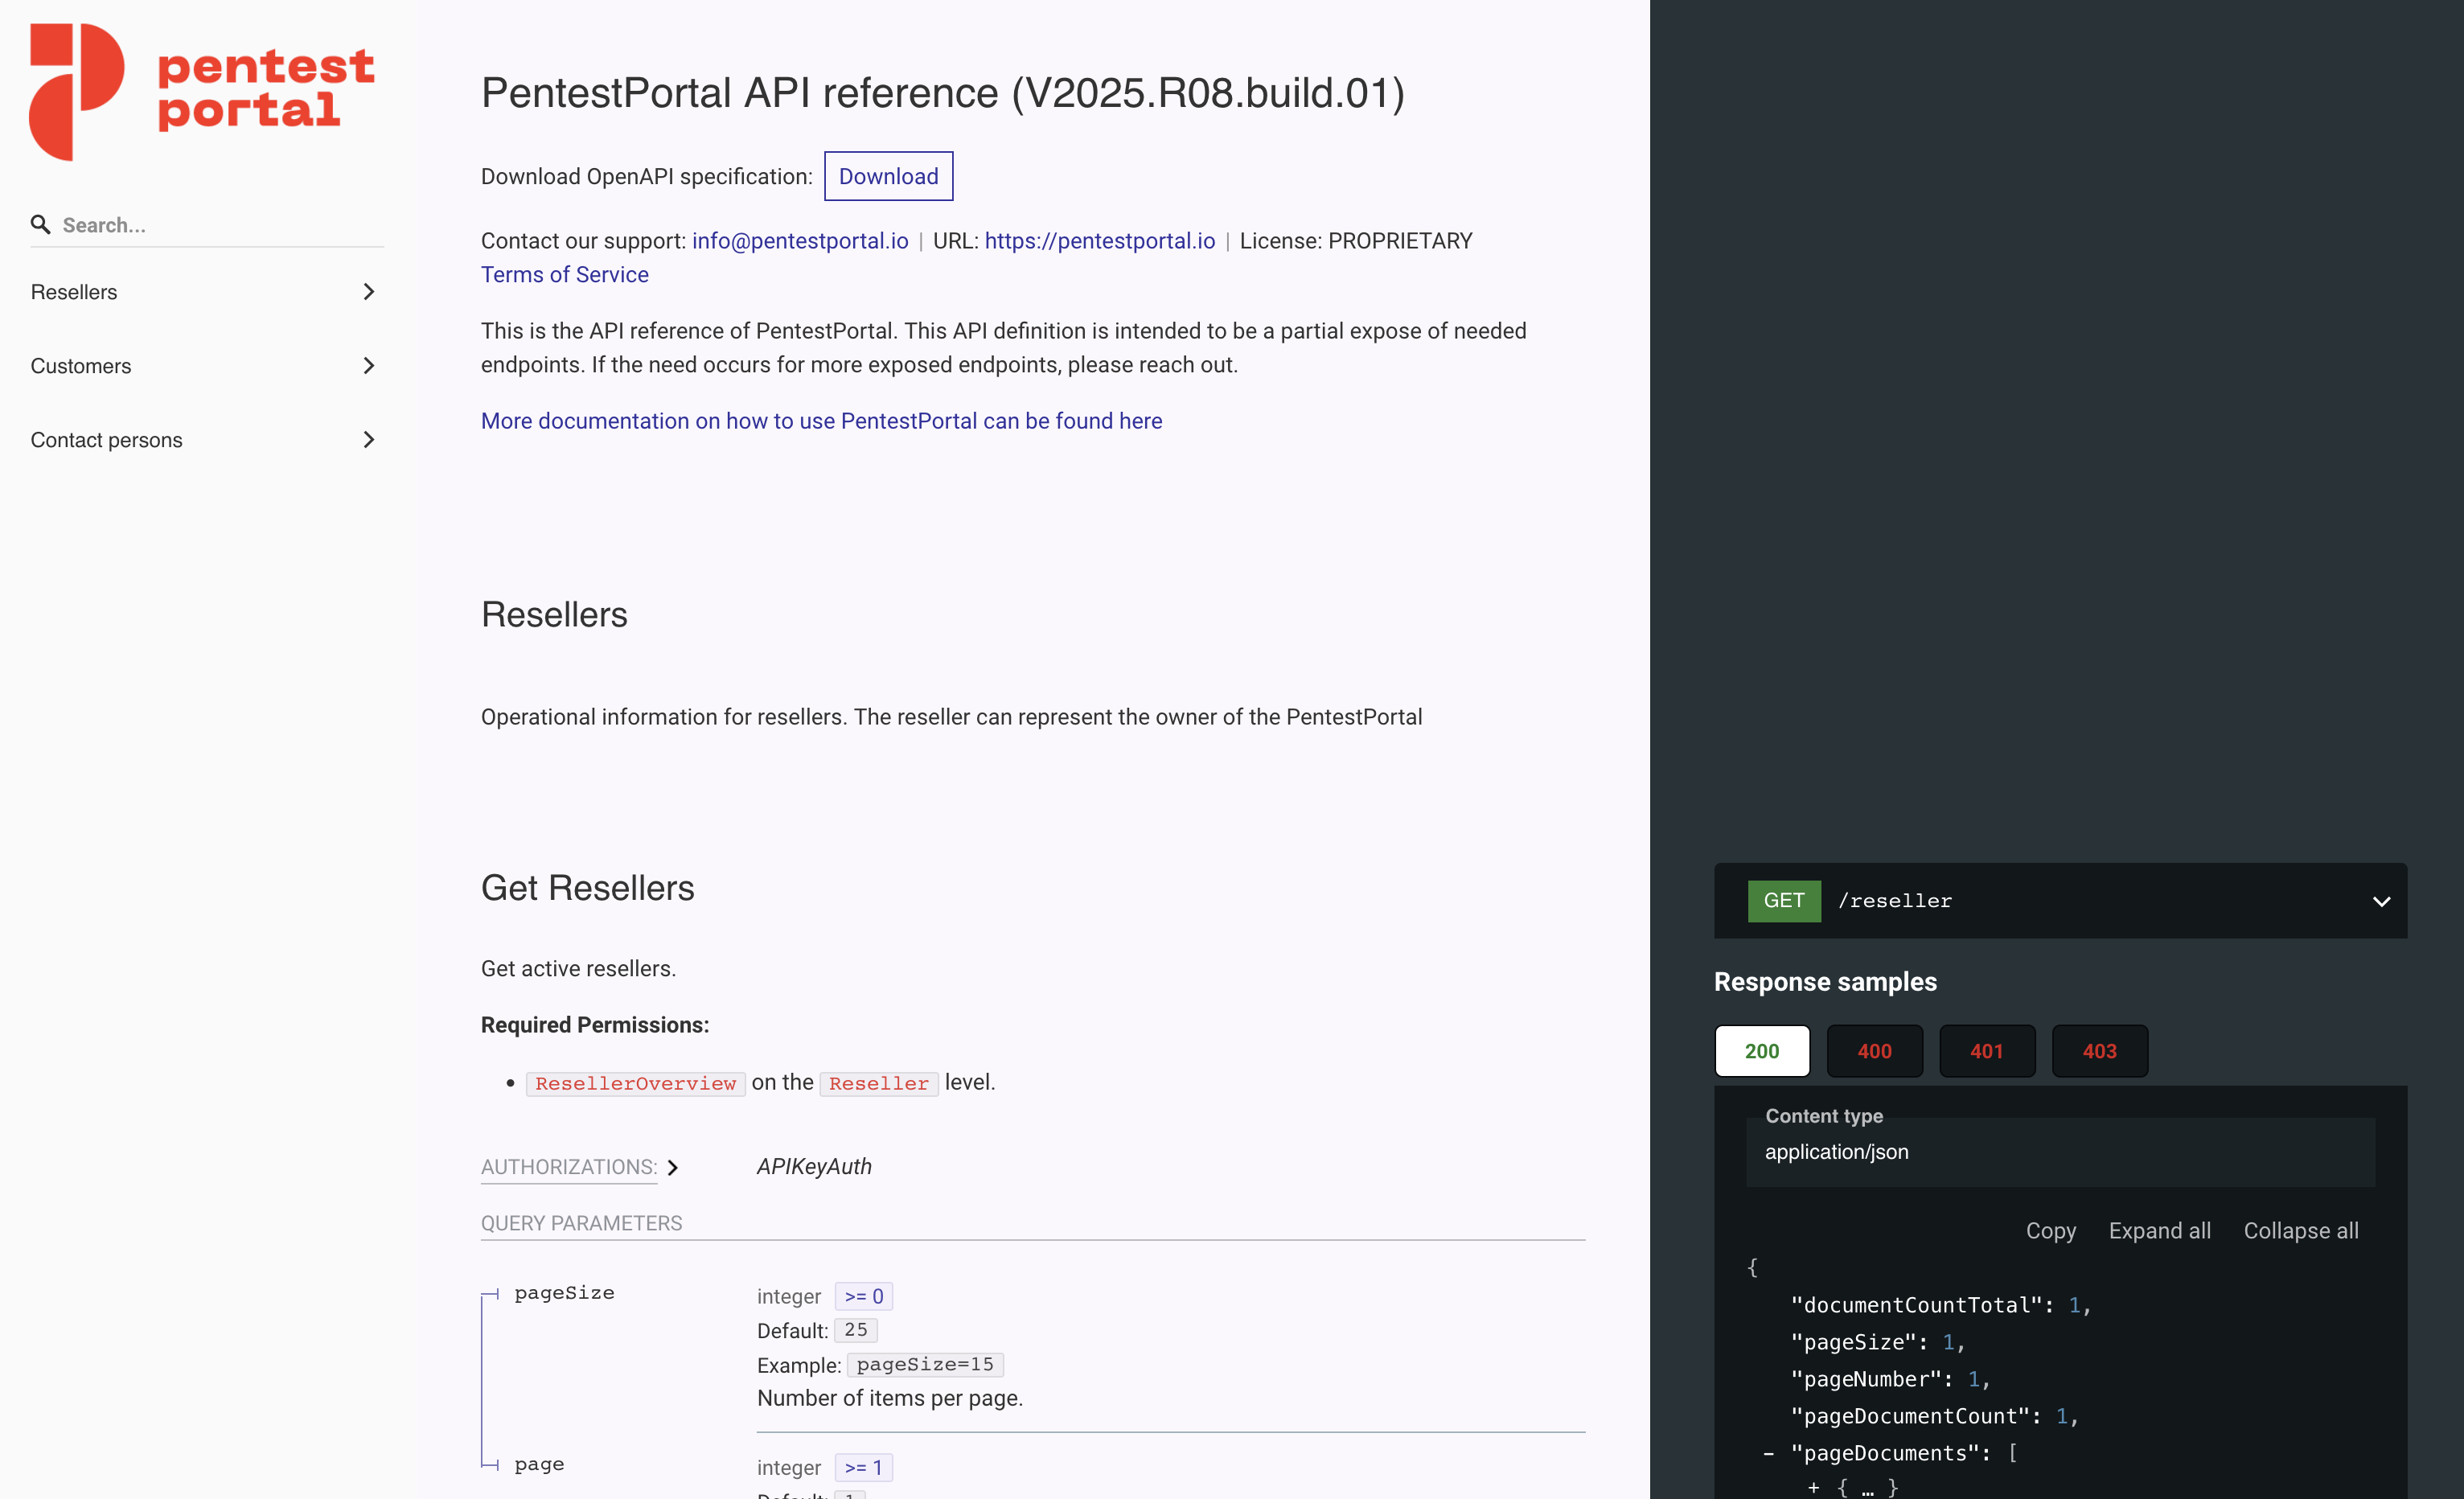
Task: Click the Default 25 value
Action: point(855,1330)
